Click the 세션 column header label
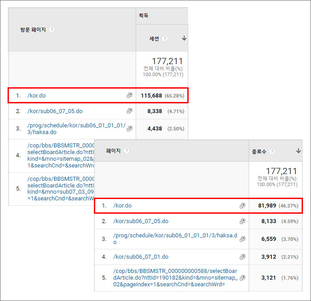 pos(154,39)
